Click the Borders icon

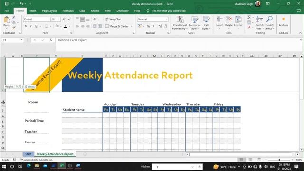point(47,26)
